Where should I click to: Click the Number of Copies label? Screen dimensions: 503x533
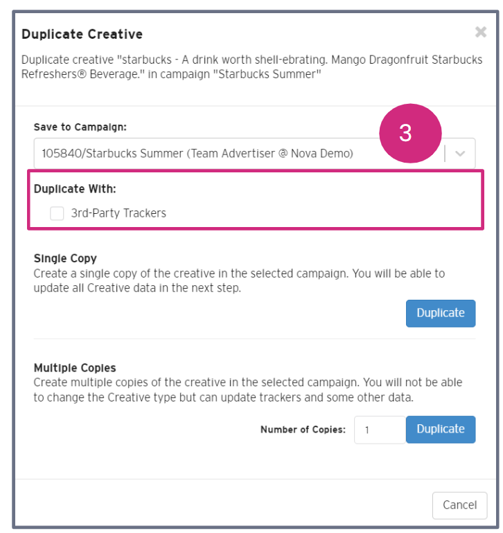[x=302, y=430]
